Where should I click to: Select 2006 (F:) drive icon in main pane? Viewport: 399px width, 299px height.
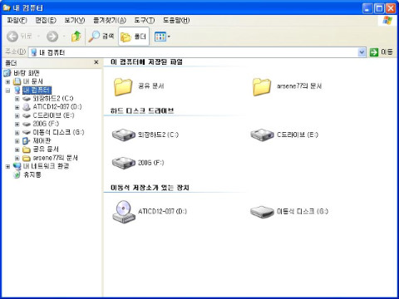124,163
